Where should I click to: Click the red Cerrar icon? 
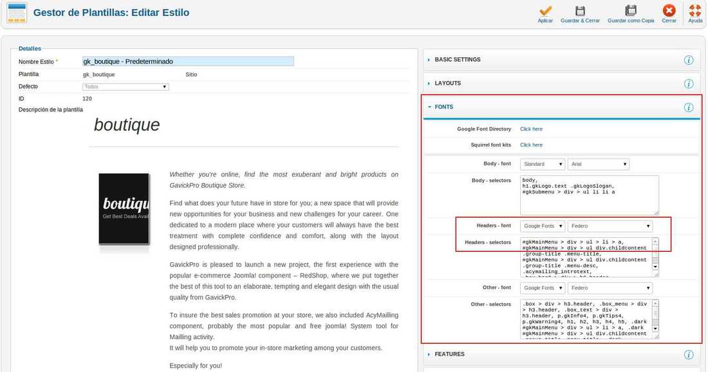tap(669, 10)
